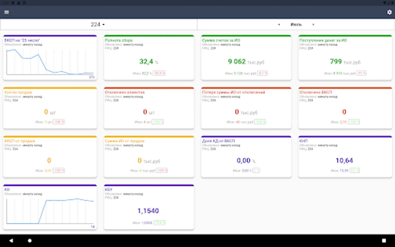395x247 pixels.
Task: Click the change badge under 1,1540
Action: [x=159, y=223]
